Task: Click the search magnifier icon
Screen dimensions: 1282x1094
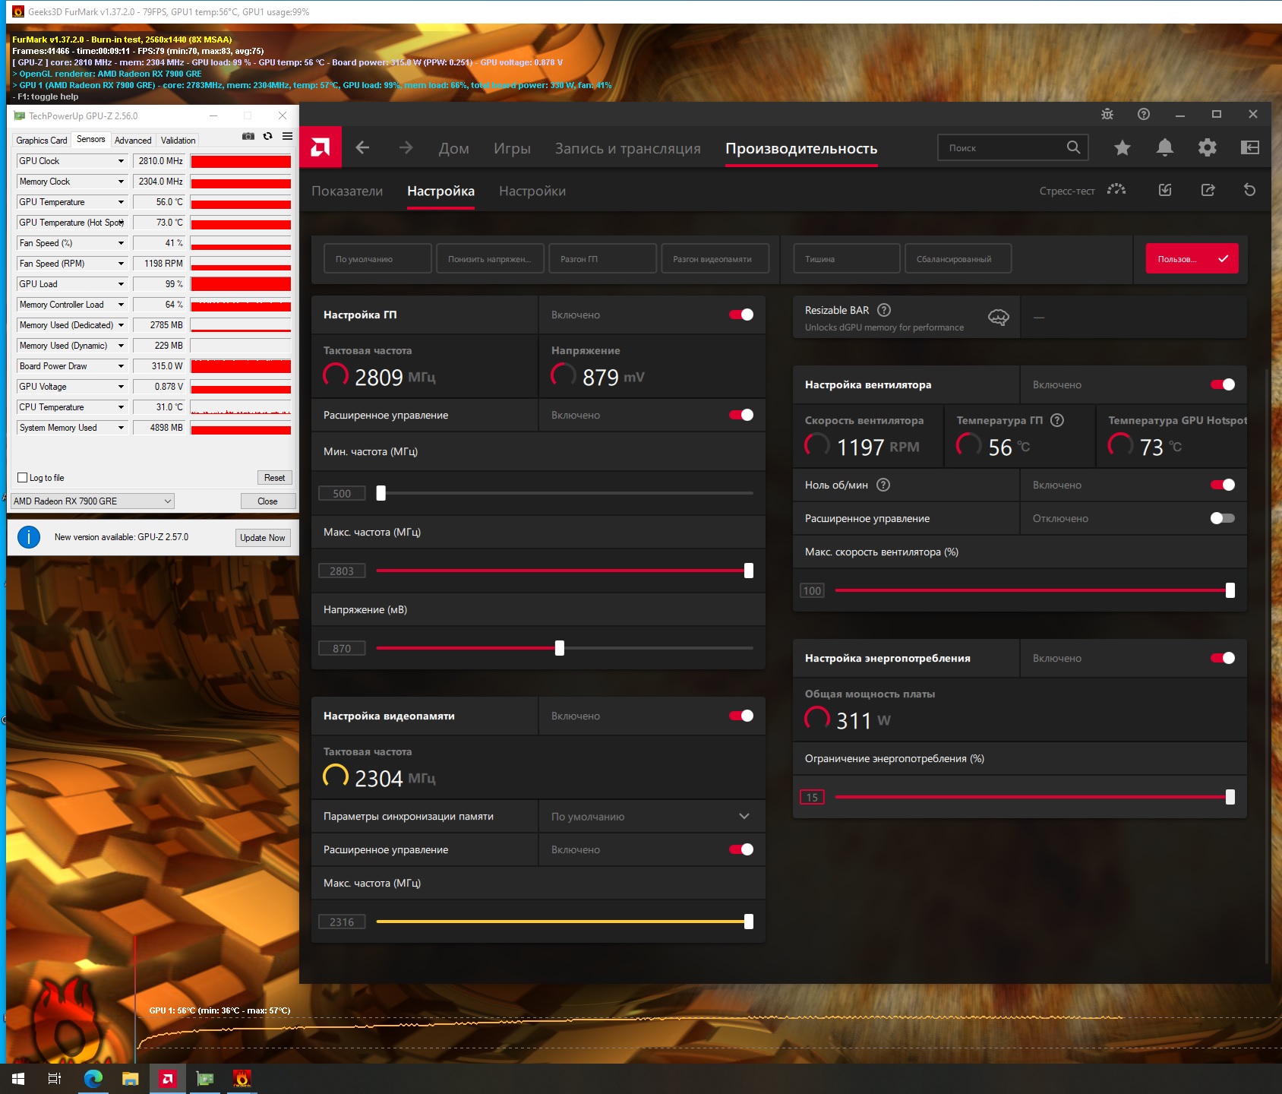Action: tap(1073, 147)
